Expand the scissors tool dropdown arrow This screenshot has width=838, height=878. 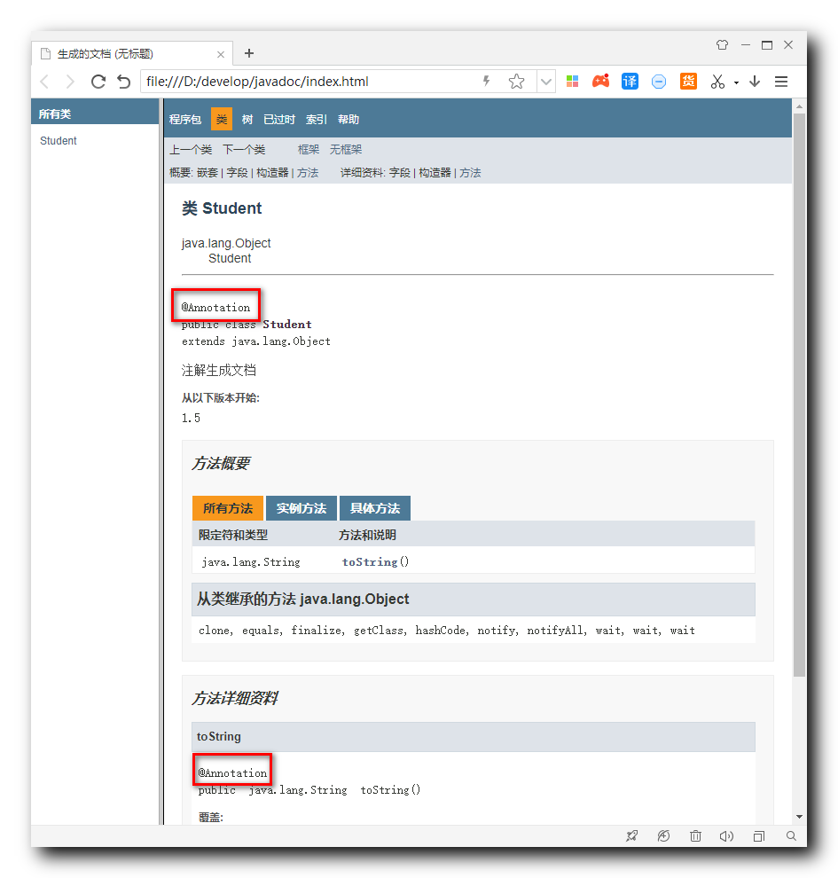pos(736,82)
